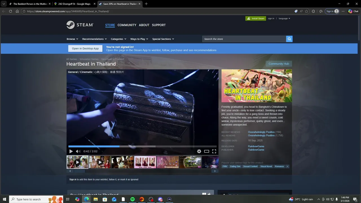361x203 pixels.
Task: Click the thumbnail strip scrollbar handle
Action: pos(79,171)
